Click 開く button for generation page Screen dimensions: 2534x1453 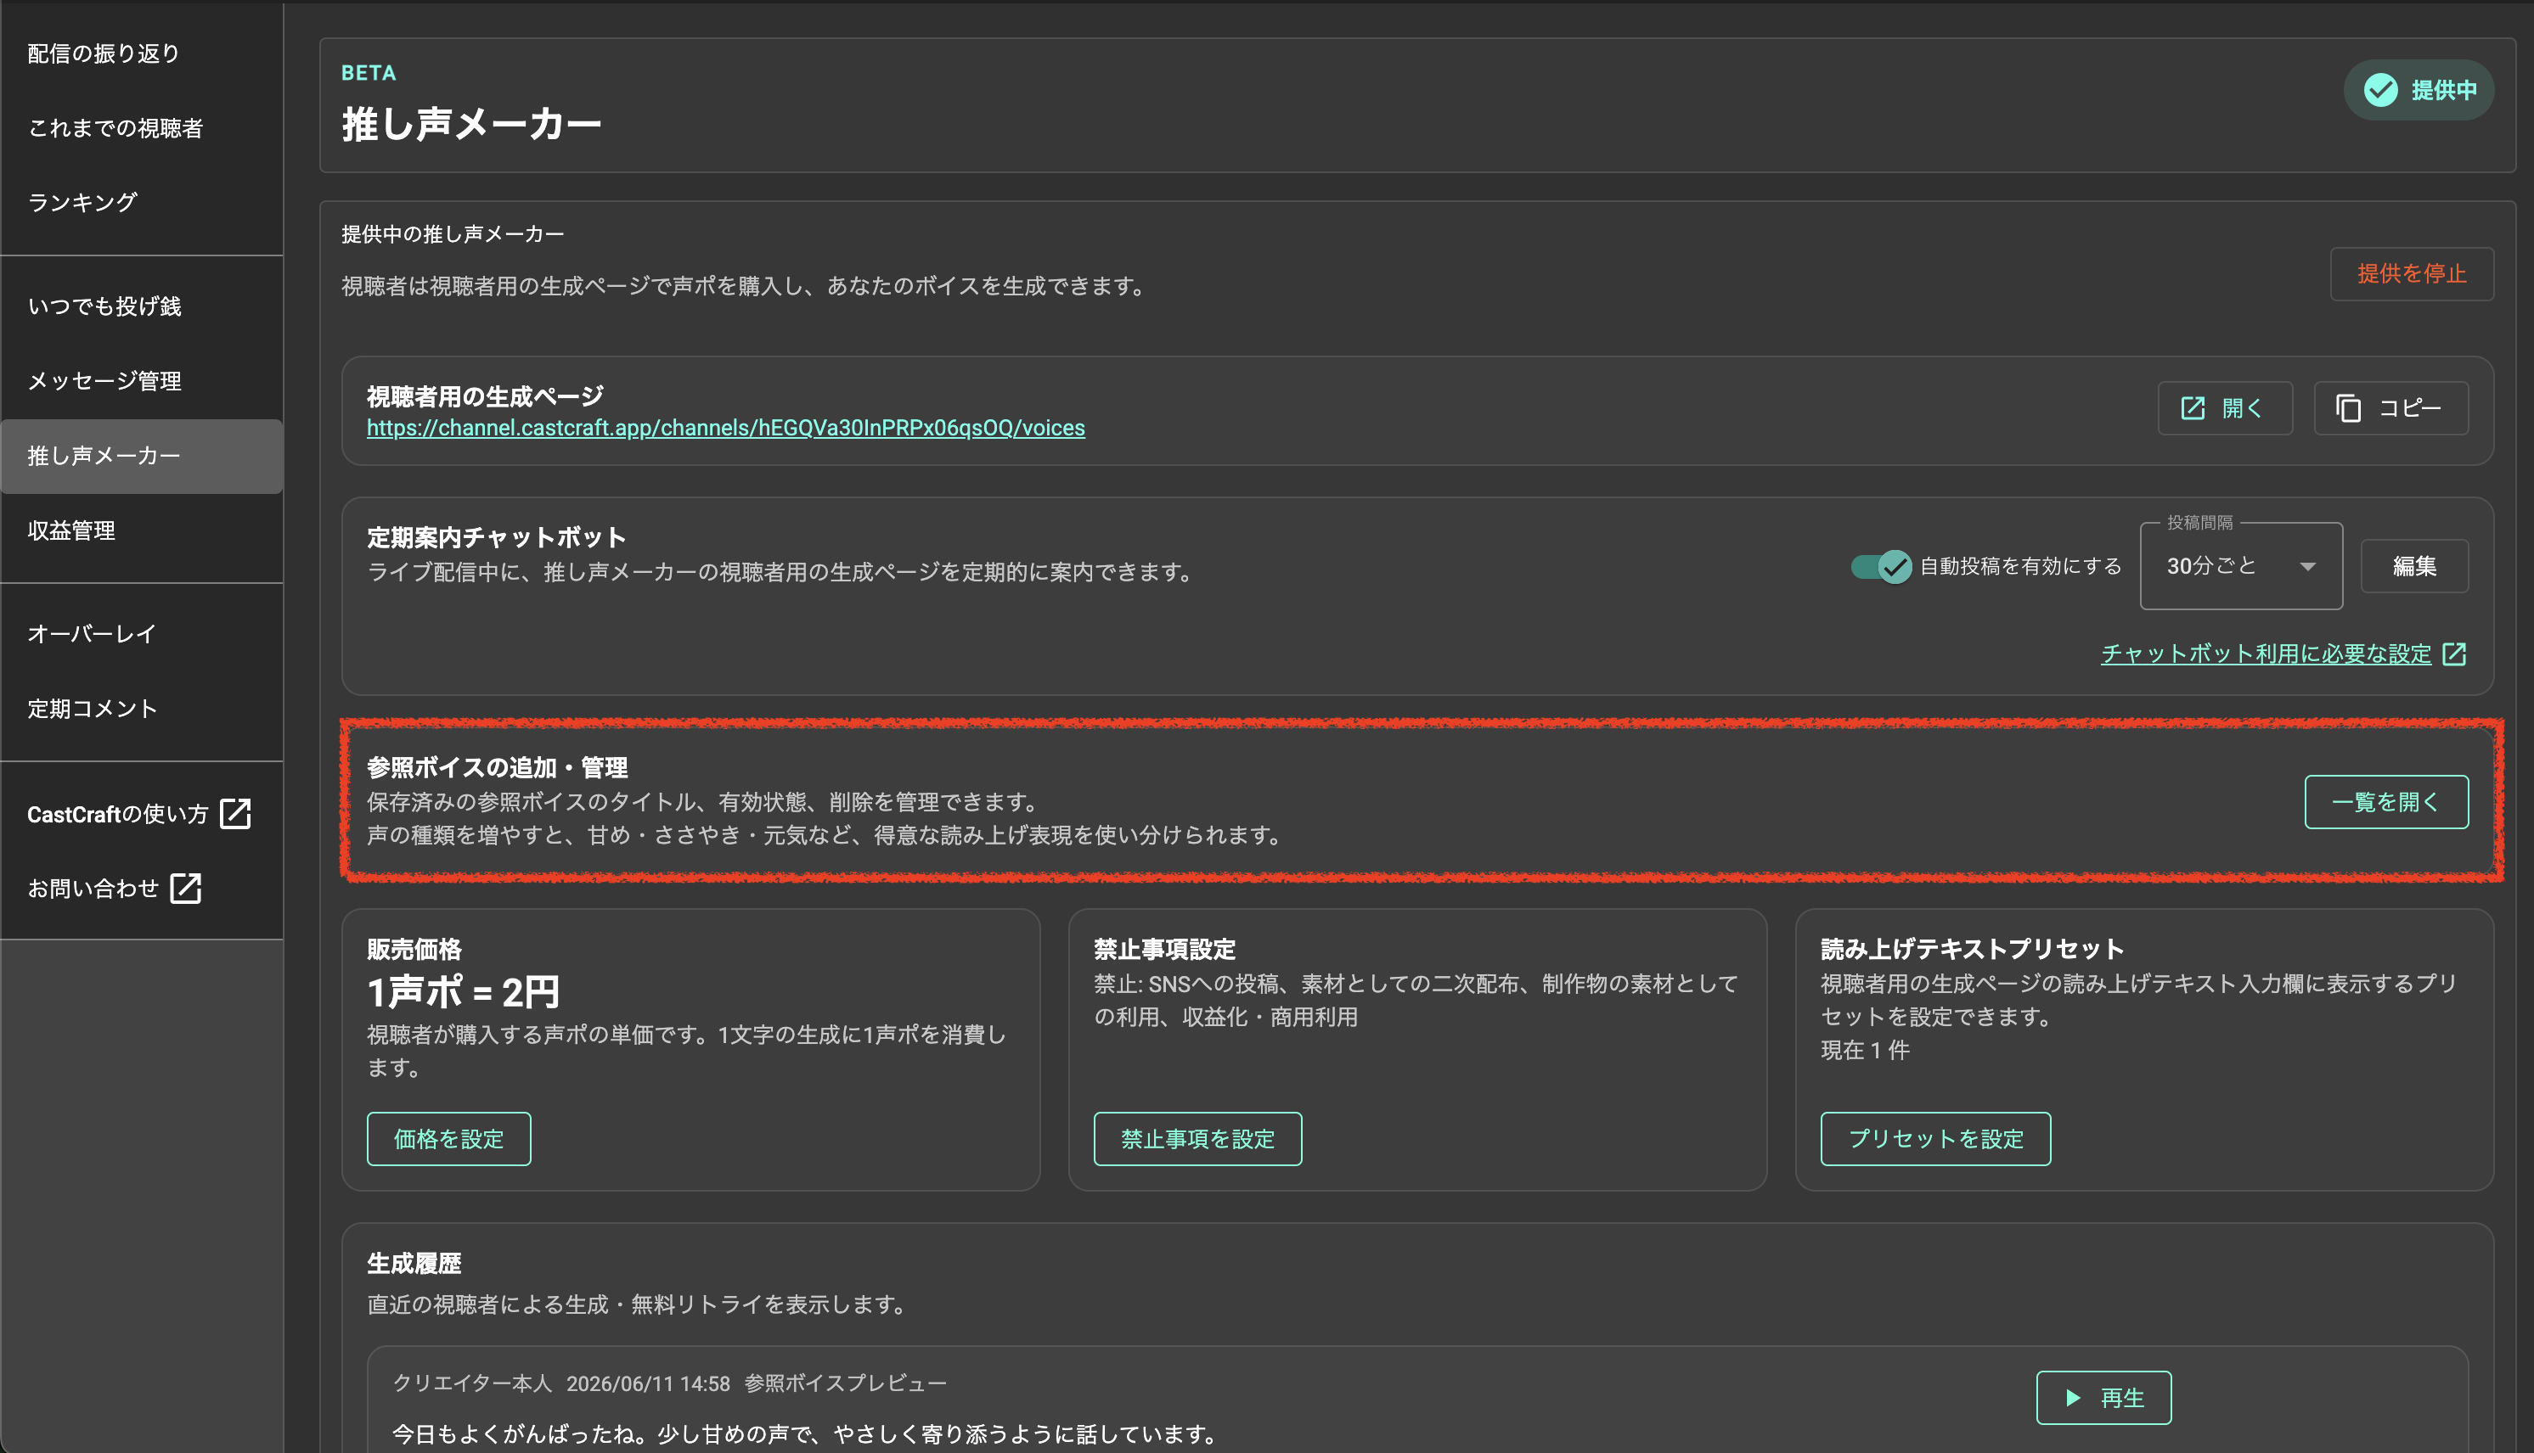[2225, 408]
